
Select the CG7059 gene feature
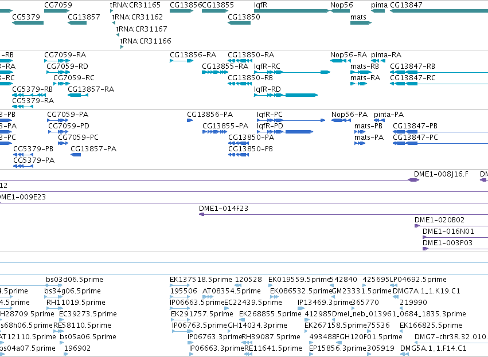(x=57, y=11)
